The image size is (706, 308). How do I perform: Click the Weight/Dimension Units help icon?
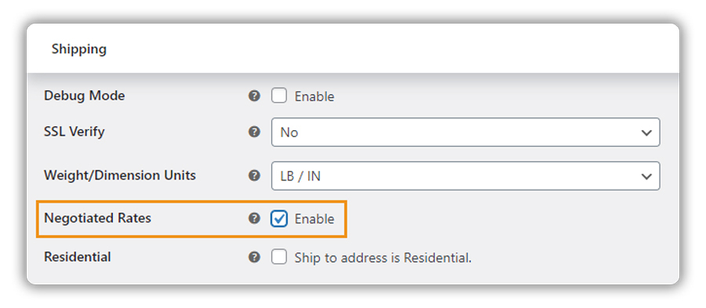pos(254,176)
